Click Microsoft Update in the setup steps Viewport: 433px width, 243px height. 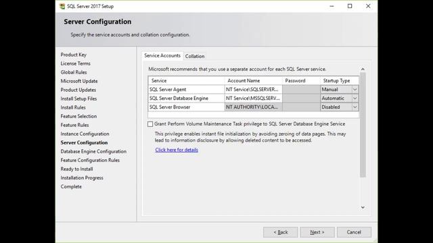click(79, 81)
